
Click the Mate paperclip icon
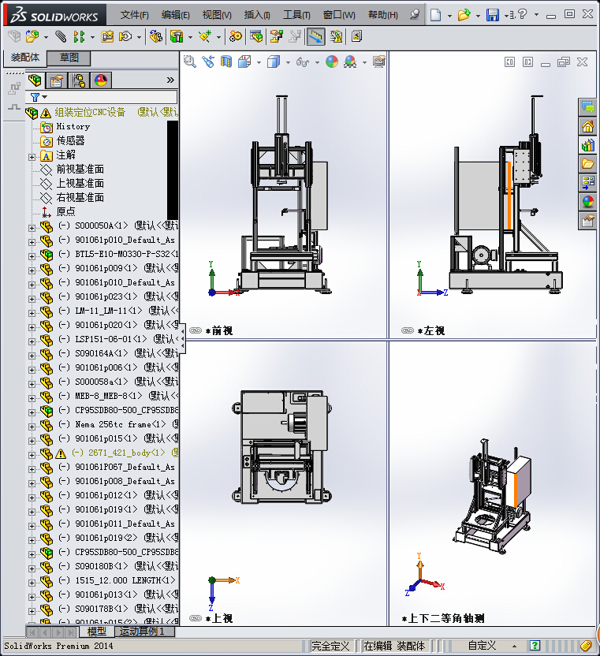click(61, 36)
